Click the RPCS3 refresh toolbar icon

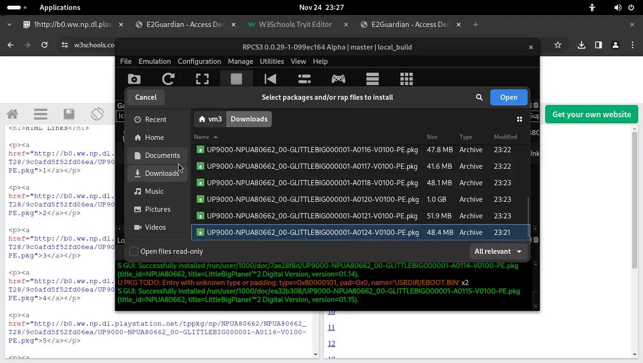(168, 79)
